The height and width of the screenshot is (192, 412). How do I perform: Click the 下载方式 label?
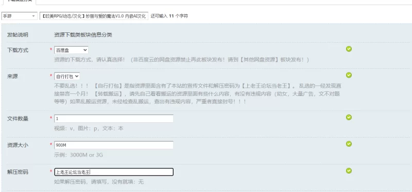click(18, 50)
